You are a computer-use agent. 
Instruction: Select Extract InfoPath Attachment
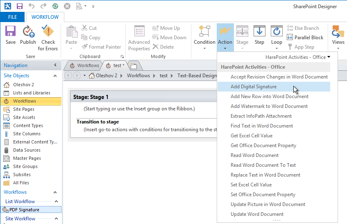[x=274, y=116]
